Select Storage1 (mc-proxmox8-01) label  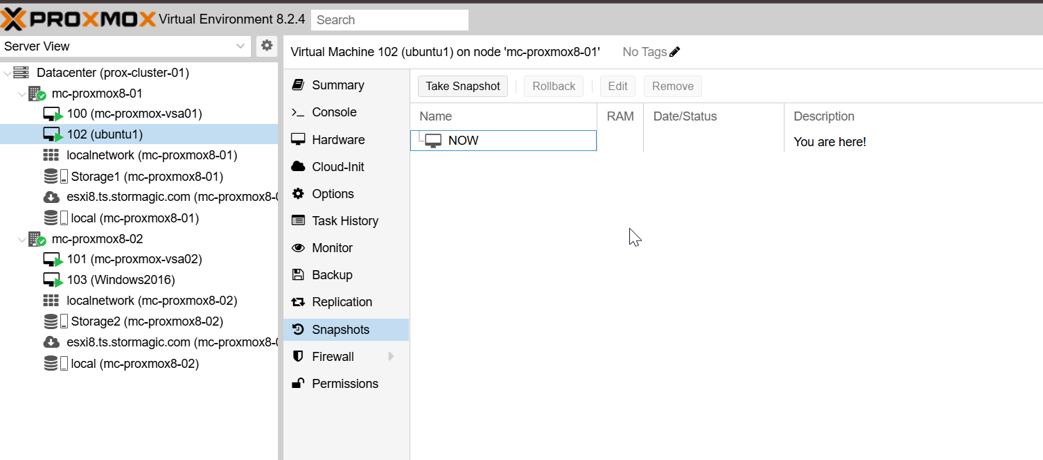pyautogui.click(x=147, y=177)
